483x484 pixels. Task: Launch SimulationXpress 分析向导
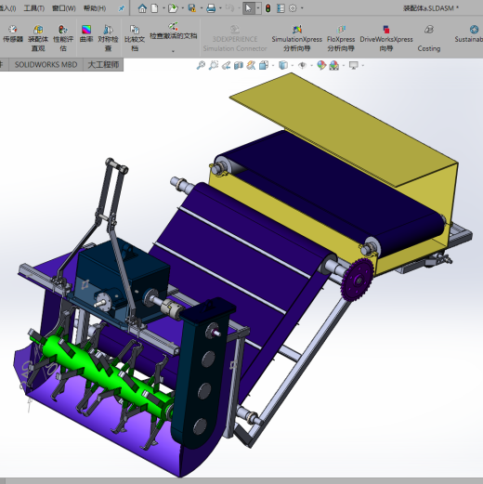coord(297,38)
